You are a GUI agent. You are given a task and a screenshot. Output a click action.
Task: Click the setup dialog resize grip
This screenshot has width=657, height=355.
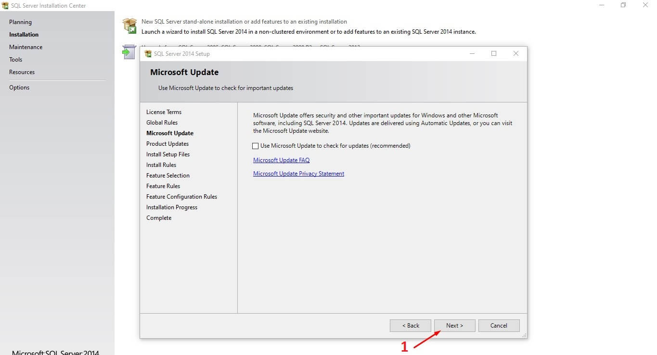(524, 335)
